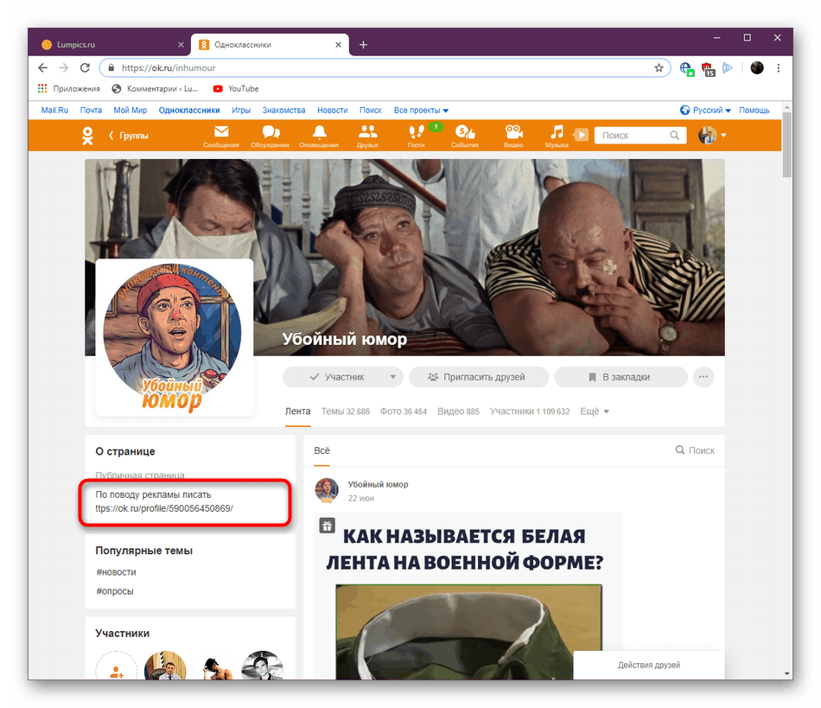Click В закладки button
Image resolution: width=821 pixels, height=708 pixels.
tap(621, 377)
